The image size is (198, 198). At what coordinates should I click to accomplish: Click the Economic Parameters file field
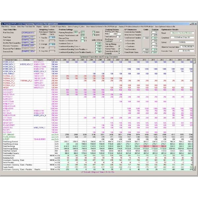pos(29,46)
